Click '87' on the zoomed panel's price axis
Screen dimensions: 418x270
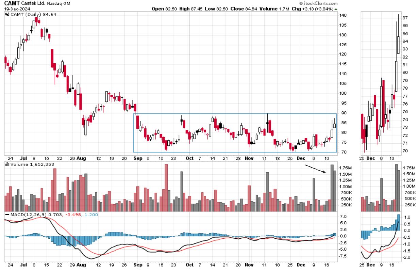coord(405,18)
